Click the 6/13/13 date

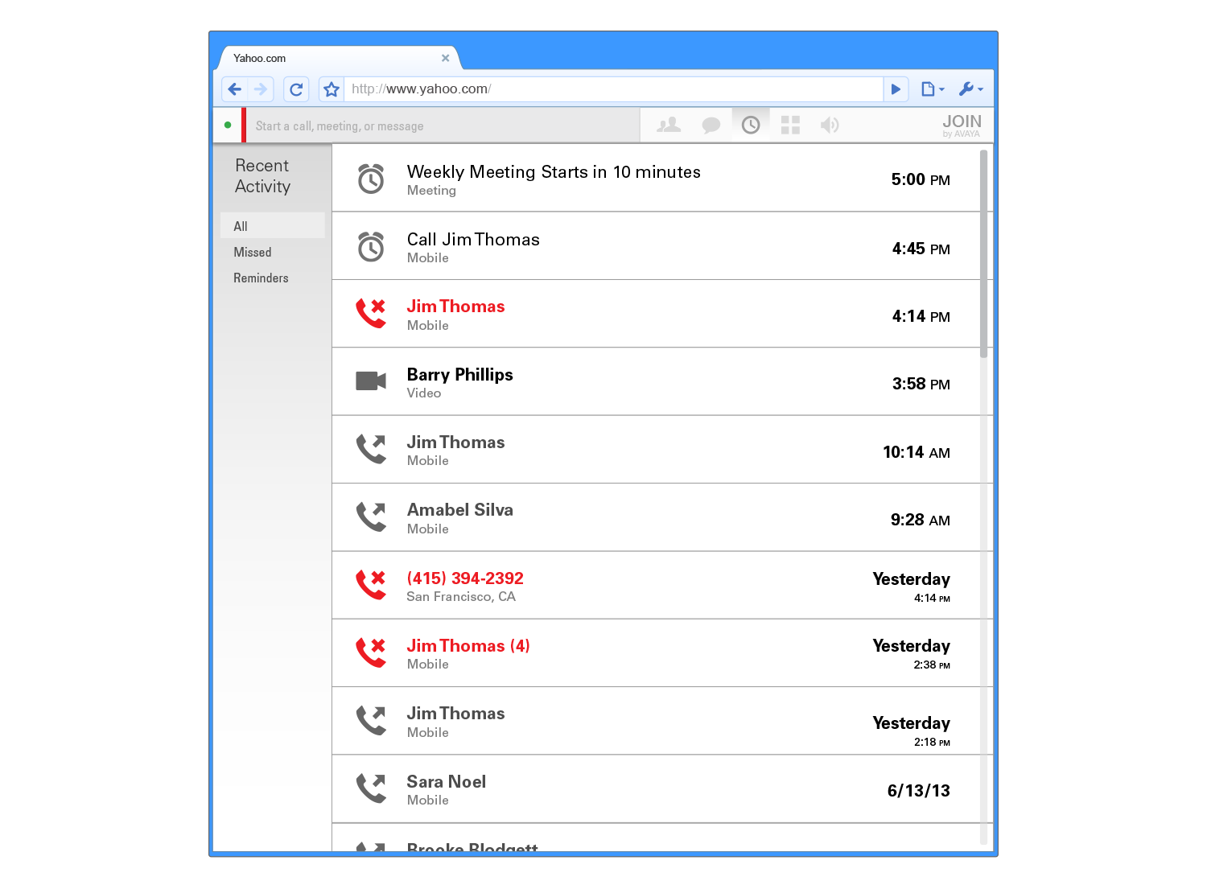pyautogui.click(x=919, y=791)
